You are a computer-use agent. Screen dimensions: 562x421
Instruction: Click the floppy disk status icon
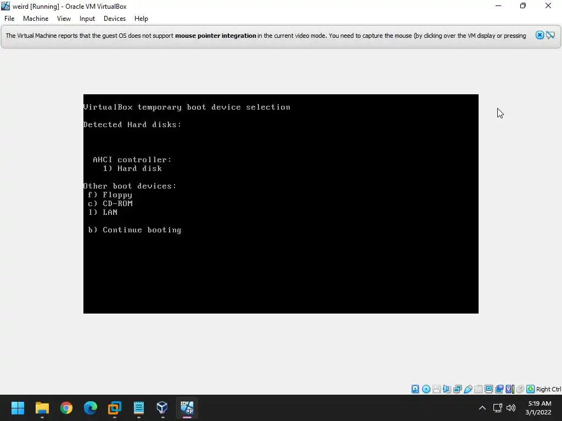pyautogui.click(x=436, y=389)
